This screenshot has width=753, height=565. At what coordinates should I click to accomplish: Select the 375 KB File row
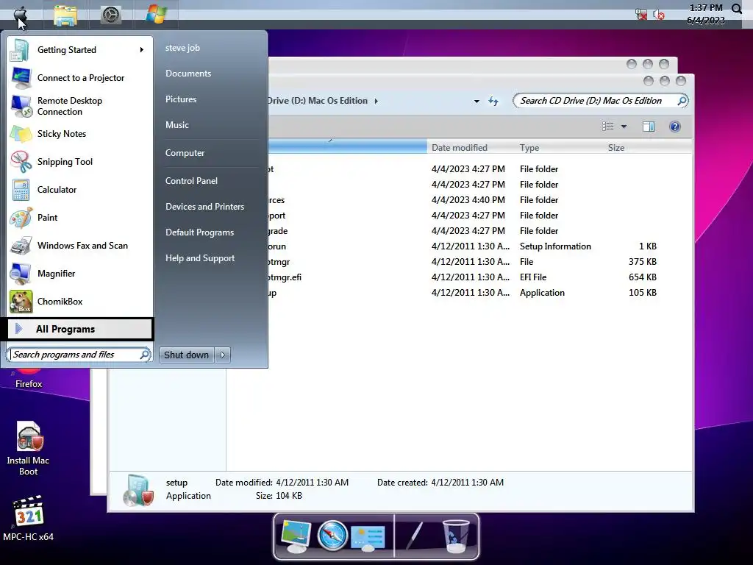click(461, 262)
